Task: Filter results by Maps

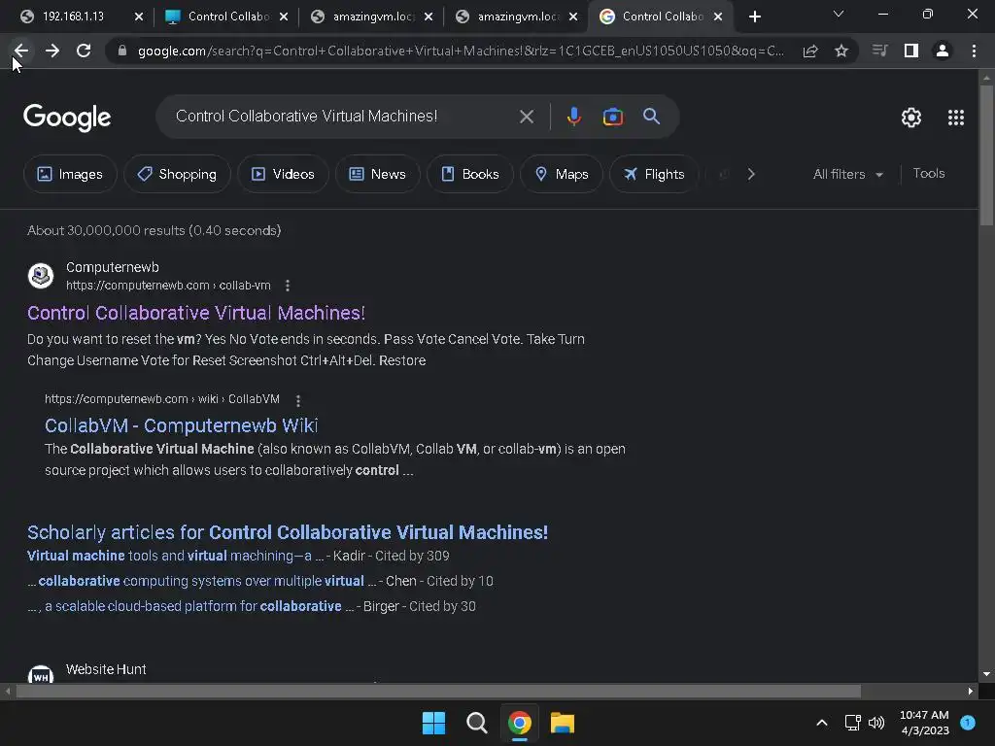Action: (x=562, y=175)
